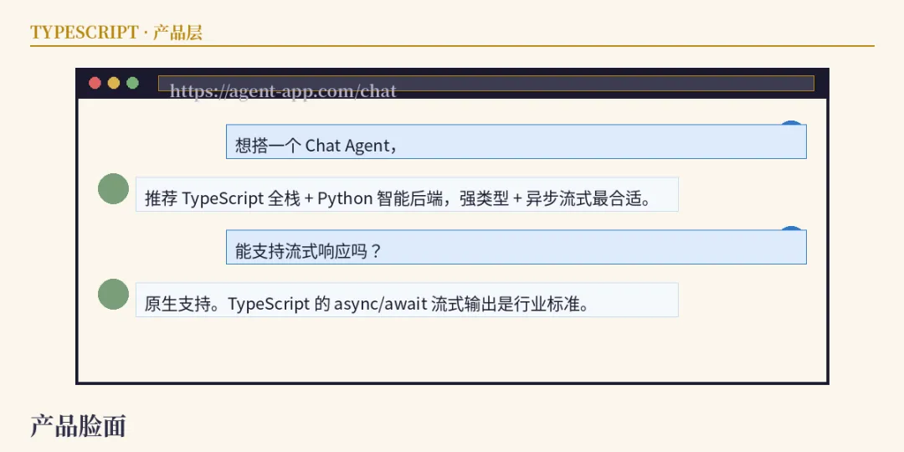Select the agent reply starting with 推荐 TypeScript
904x452 pixels.
click(407, 194)
